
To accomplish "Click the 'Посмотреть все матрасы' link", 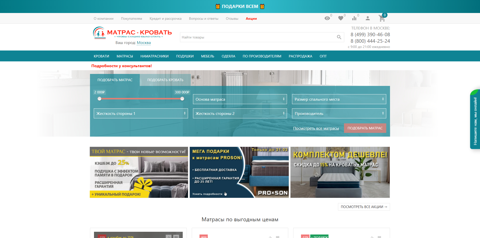I will click(x=316, y=128).
